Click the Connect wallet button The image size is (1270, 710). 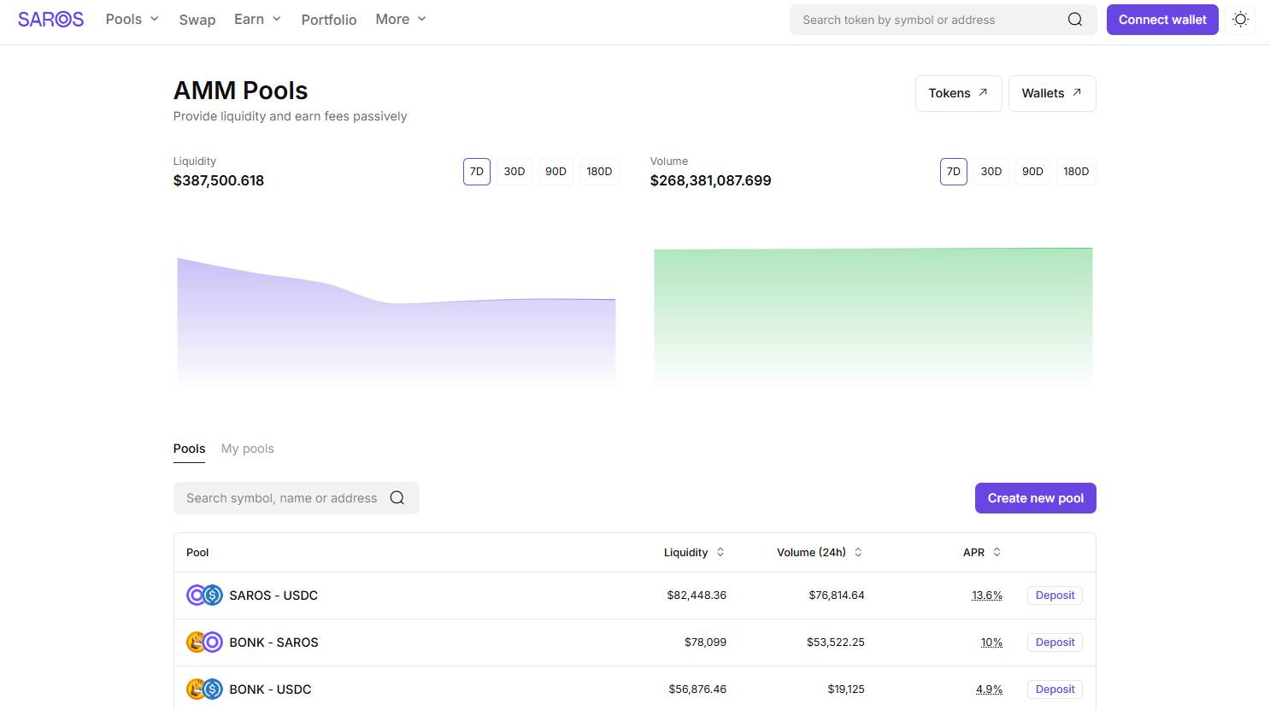point(1161,20)
